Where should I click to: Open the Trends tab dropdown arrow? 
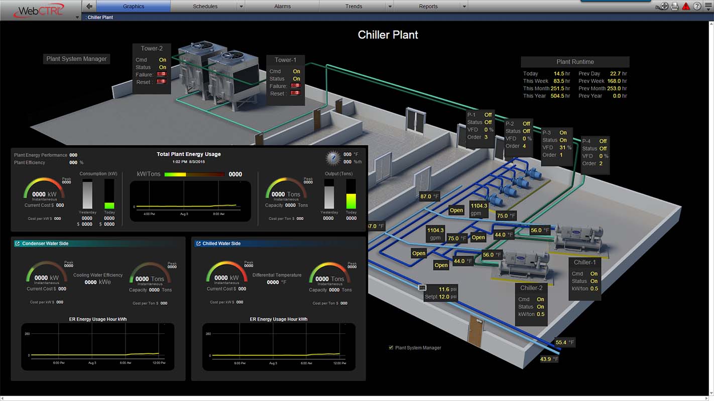[390, 6]
